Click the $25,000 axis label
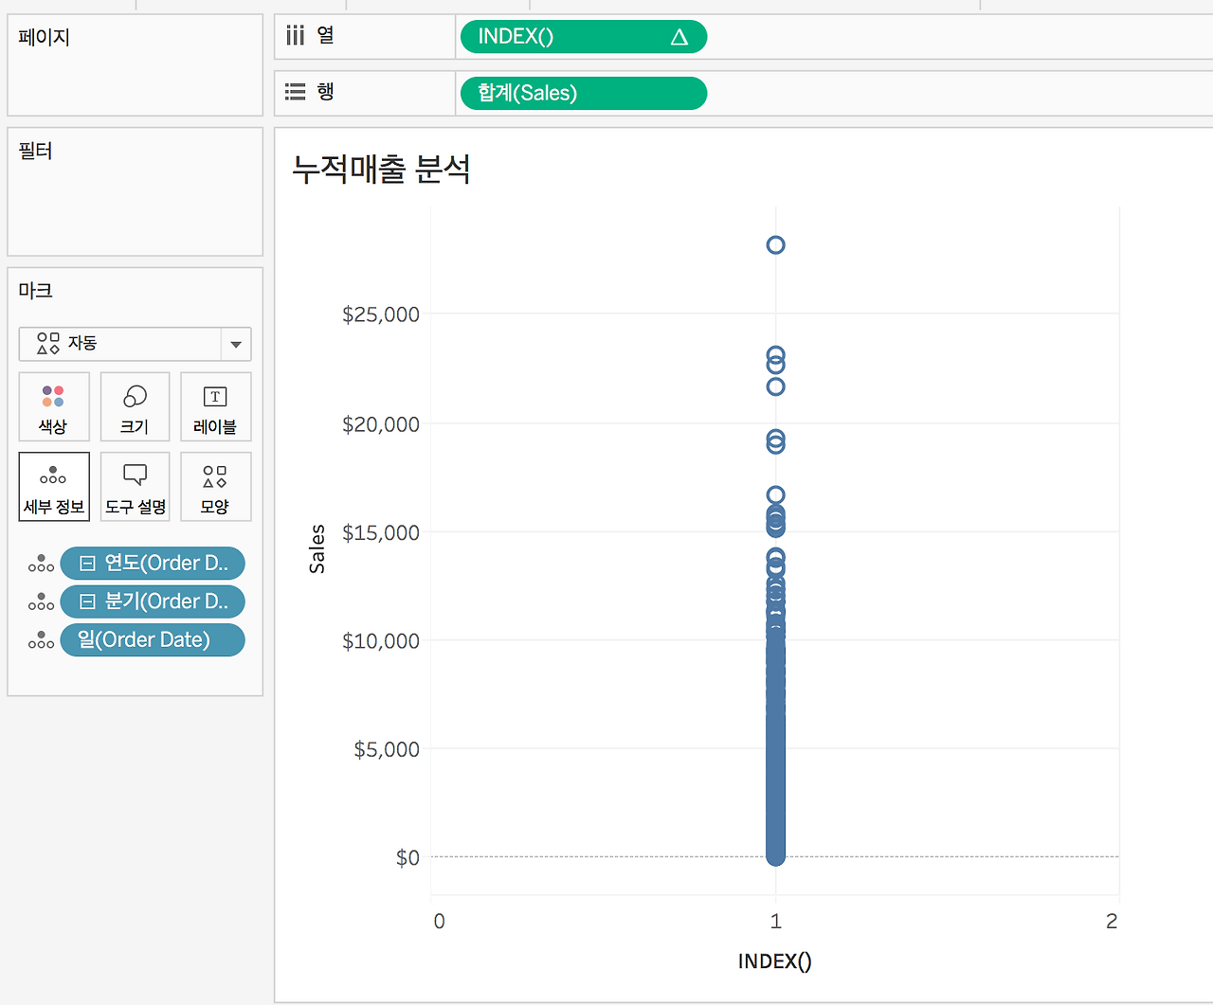This screenshot has width=1213, height=1005. click(381, 314)
